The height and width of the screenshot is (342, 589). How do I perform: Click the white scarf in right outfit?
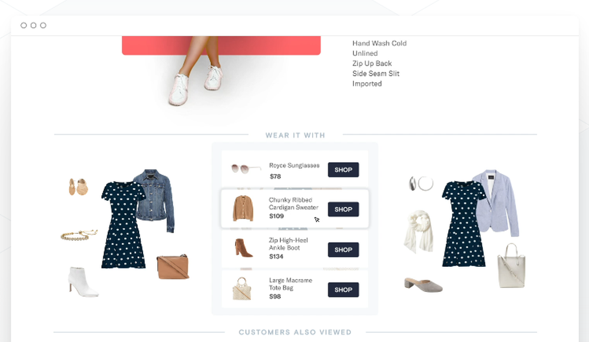(x=418, y=231)
